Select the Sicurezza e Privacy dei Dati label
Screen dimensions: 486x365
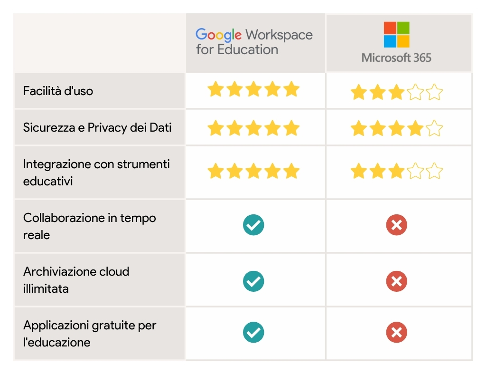pyautogui.click(x=97, y=127)
